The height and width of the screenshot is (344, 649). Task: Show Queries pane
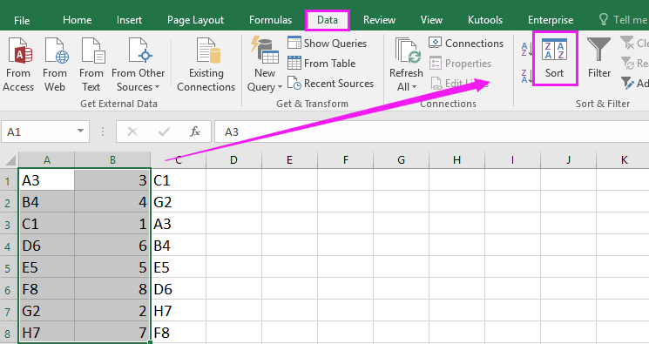(x=327, y=43)
